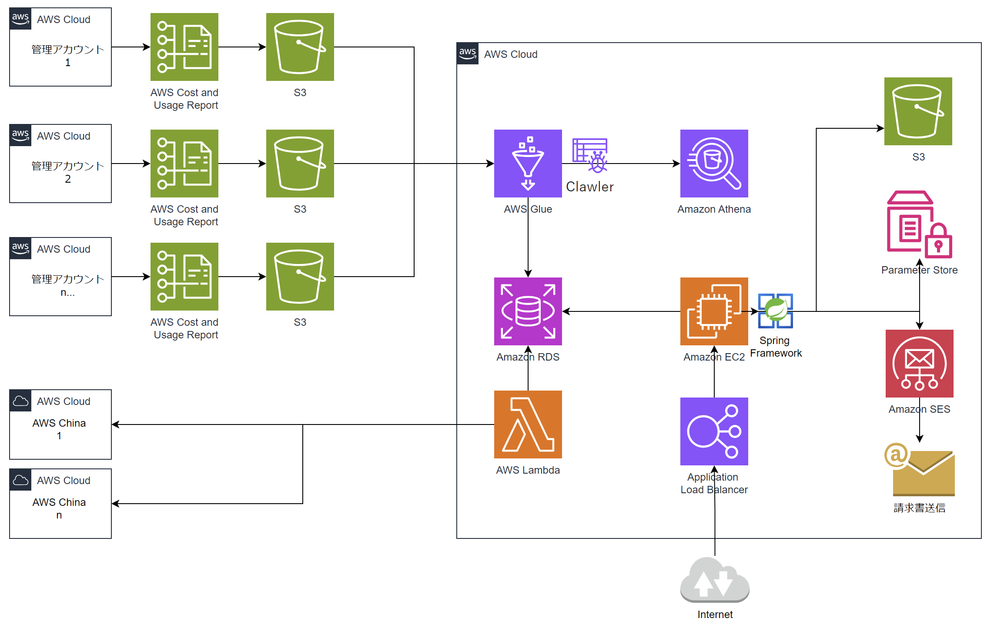Click aws logo of main AWS Cloud group
This screenshot has height=625, width=1004.
pos(468,53)
